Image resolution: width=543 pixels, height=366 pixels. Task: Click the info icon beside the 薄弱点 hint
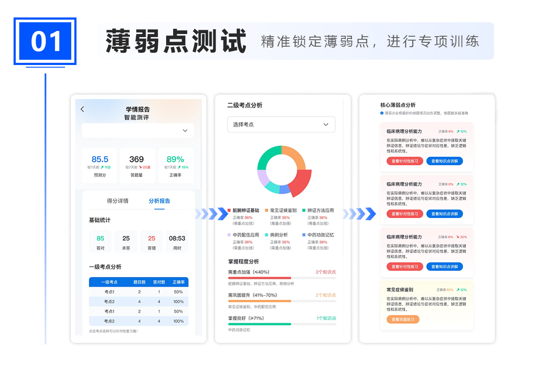coord(382,113)
